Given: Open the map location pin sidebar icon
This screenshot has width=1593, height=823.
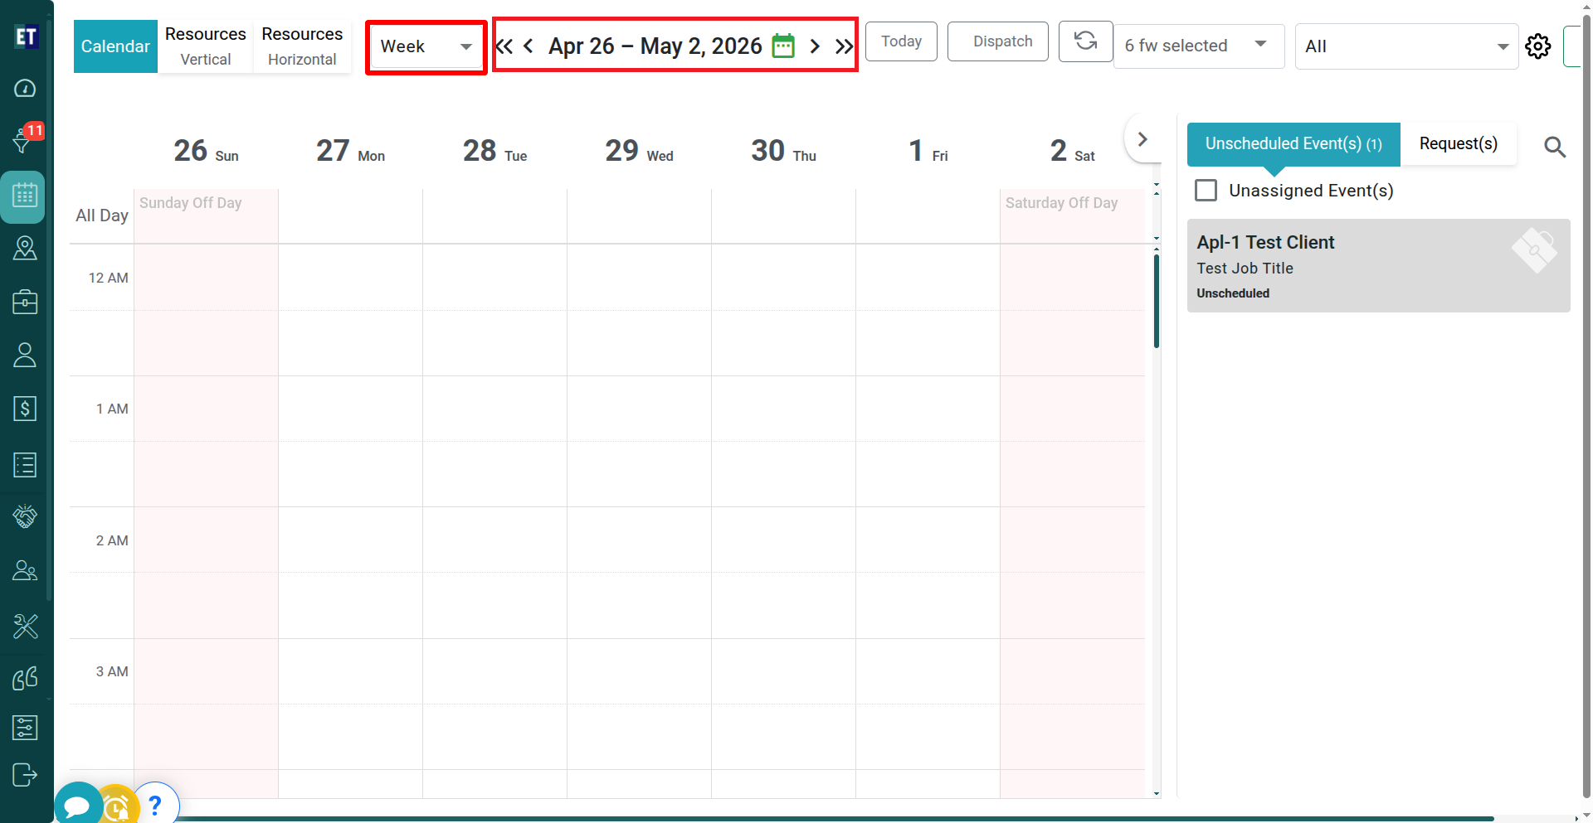Looking at the screenshot, I should point(25,248).
